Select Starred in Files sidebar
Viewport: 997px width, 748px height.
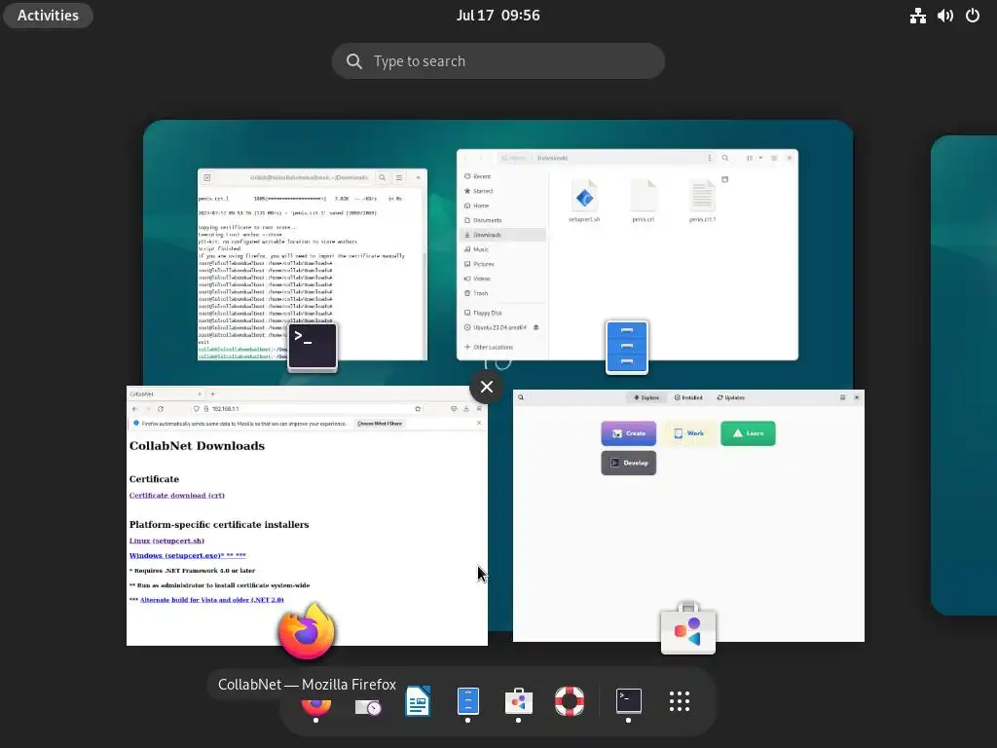[x=502, y=191]
